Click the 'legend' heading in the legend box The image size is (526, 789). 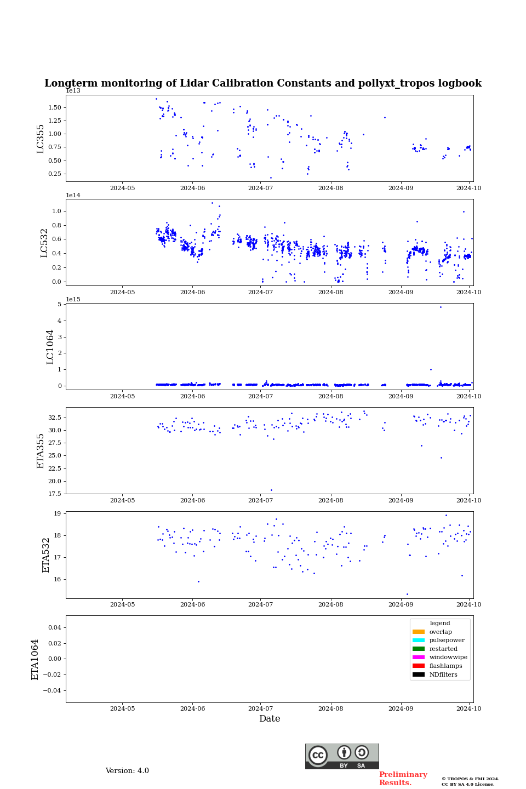tap(440, 624)
